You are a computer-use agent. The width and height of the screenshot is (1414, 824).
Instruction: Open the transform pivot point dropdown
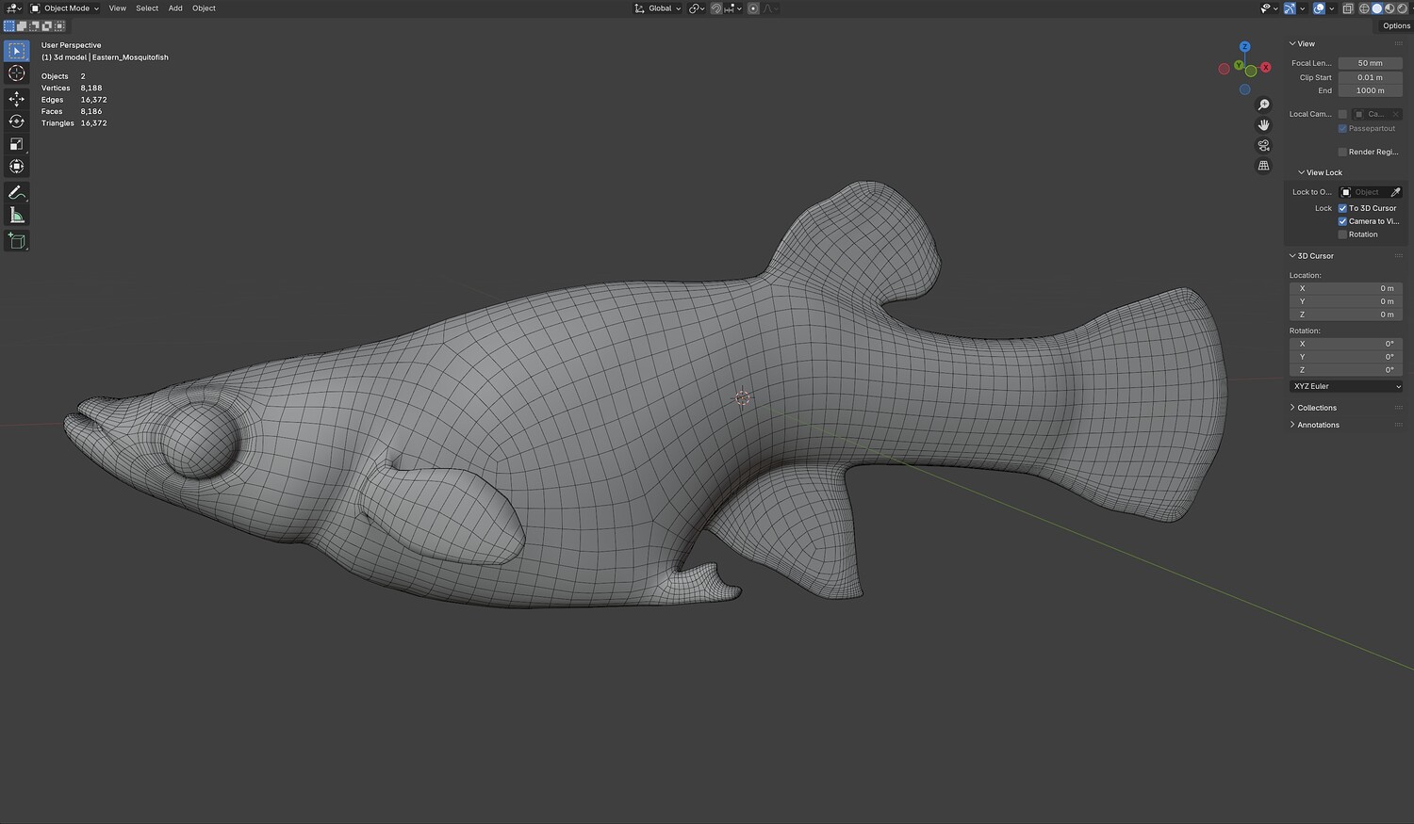pos(697,8)
